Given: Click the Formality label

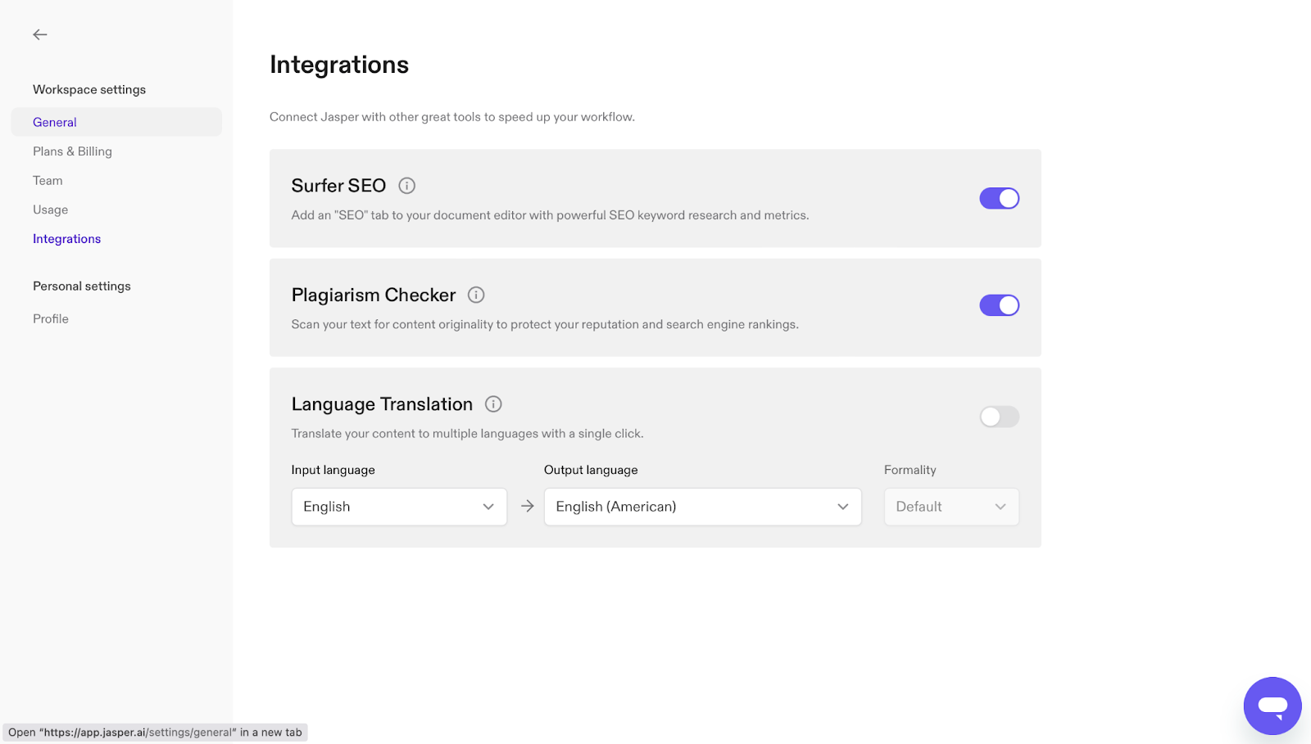Looking at the screenshot, I should [x=910, y=470].
